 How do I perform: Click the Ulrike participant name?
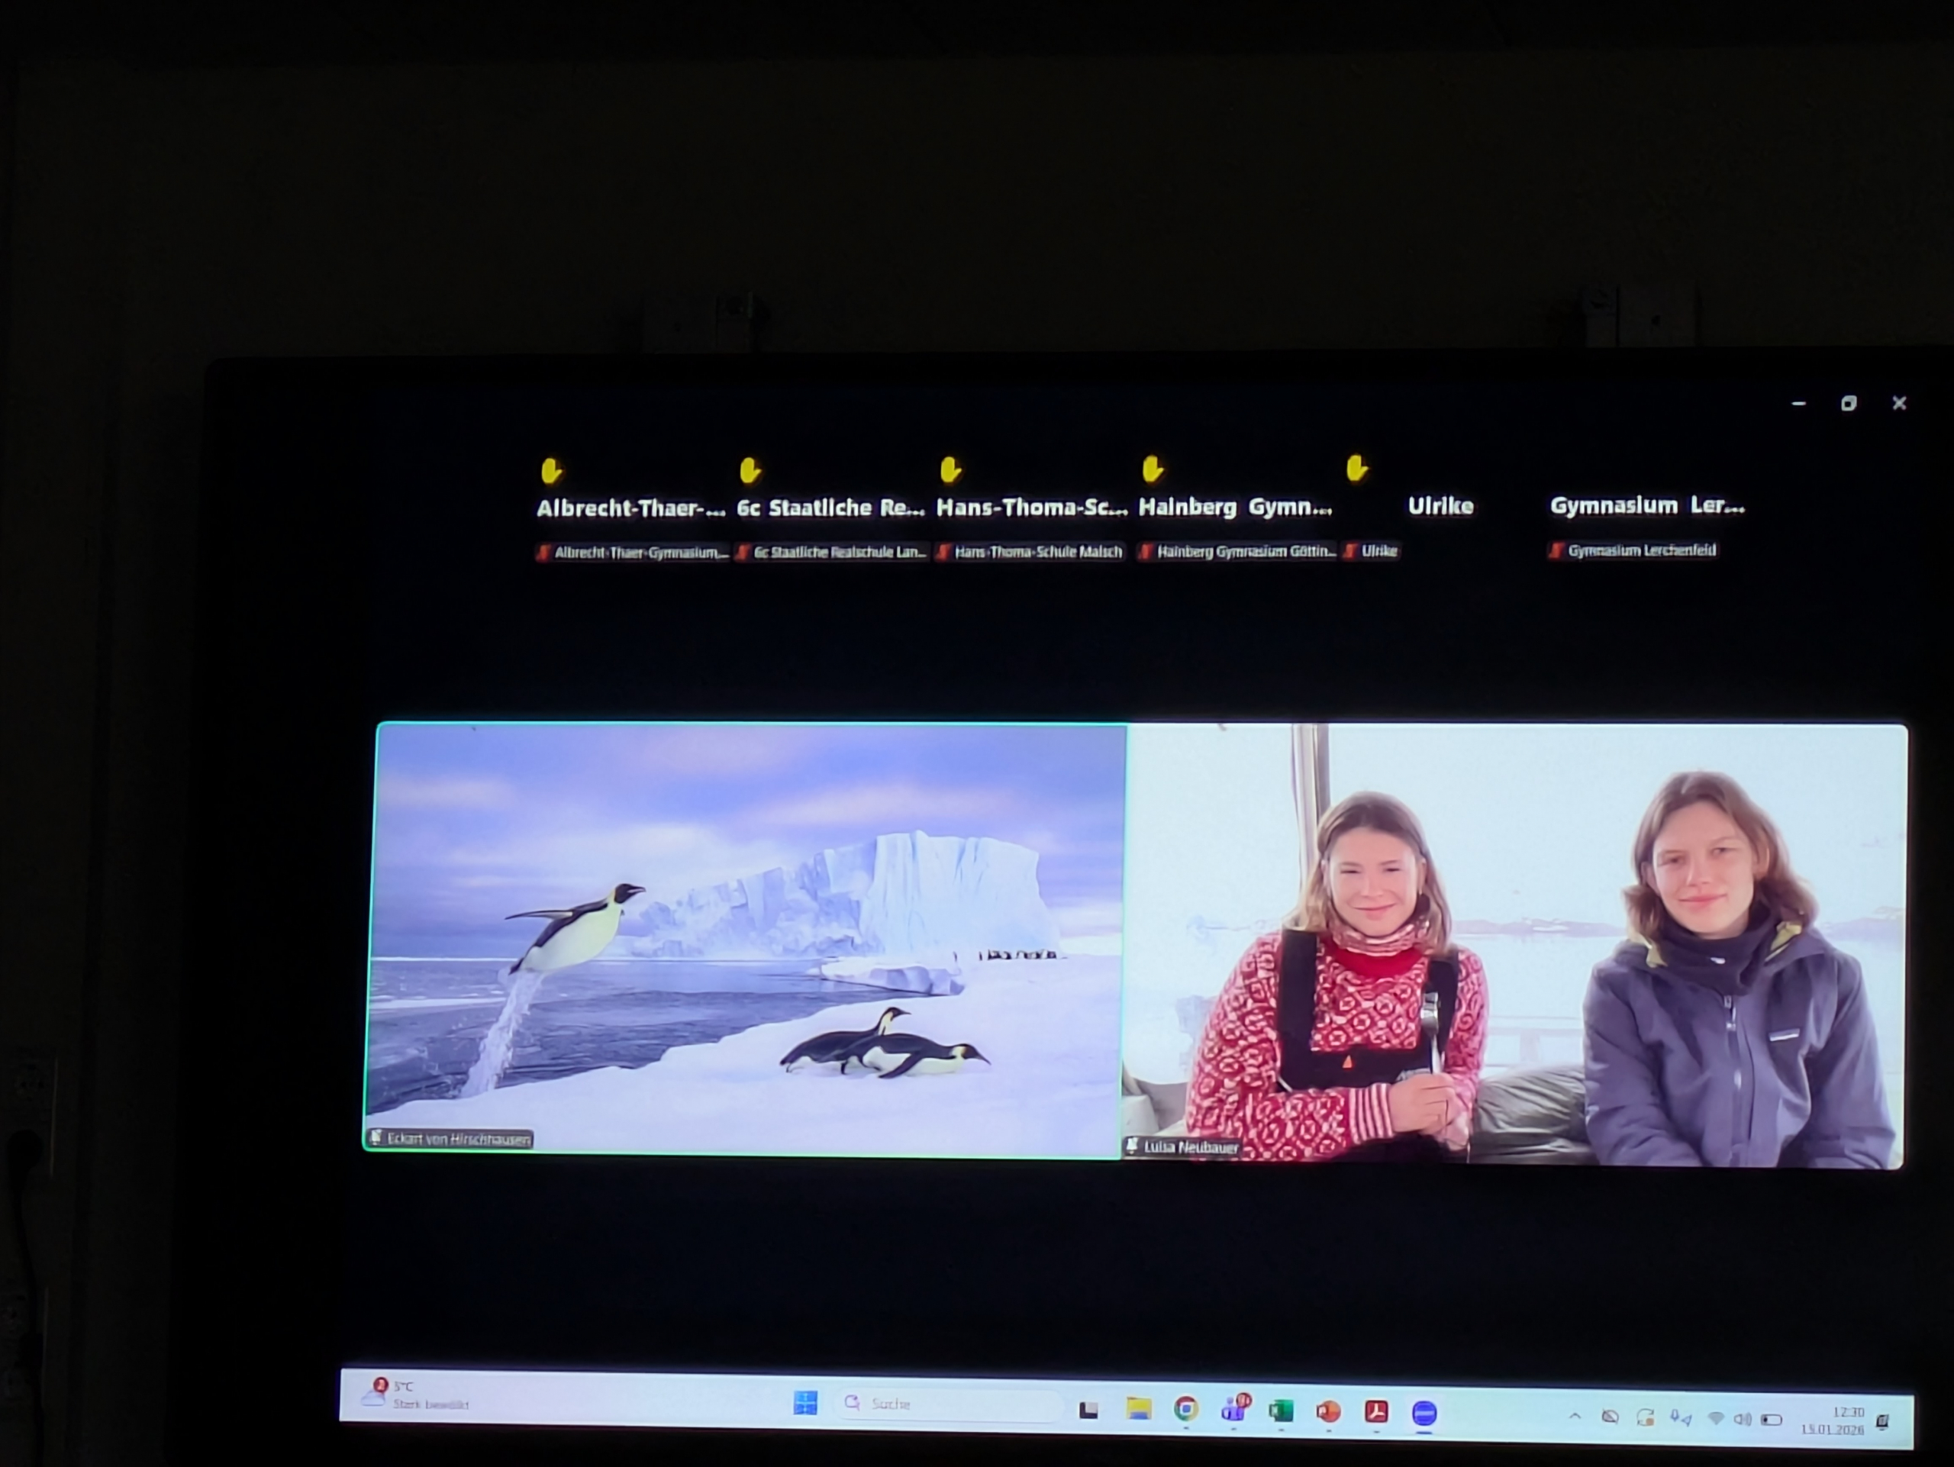[x=1440, y=506]
